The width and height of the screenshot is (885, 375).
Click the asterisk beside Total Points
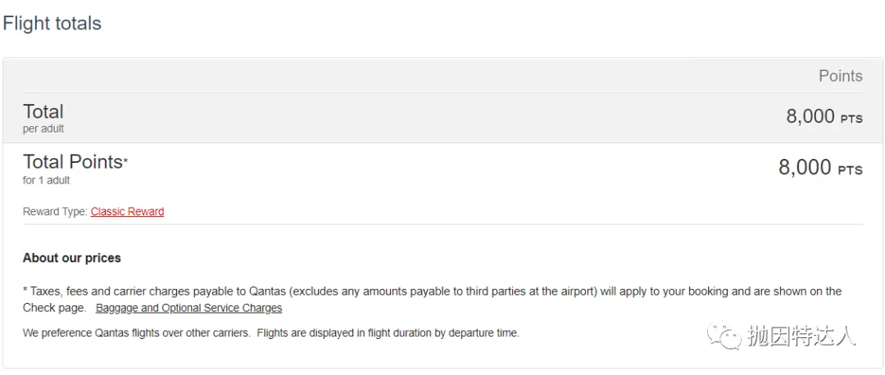126,161
